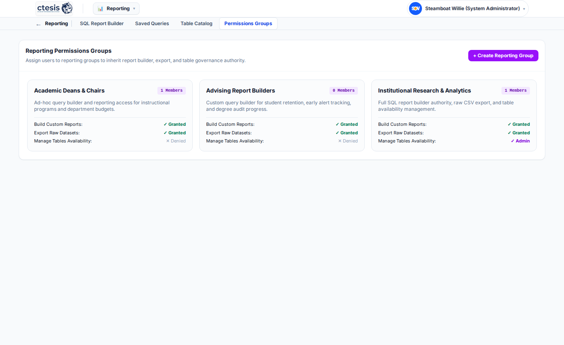The image size is (564, 345).
Task: Click the members badge on Academic Deans & Chairs
Action: click(172, 91)
